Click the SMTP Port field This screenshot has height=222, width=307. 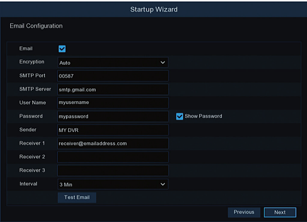click(113, 76)
